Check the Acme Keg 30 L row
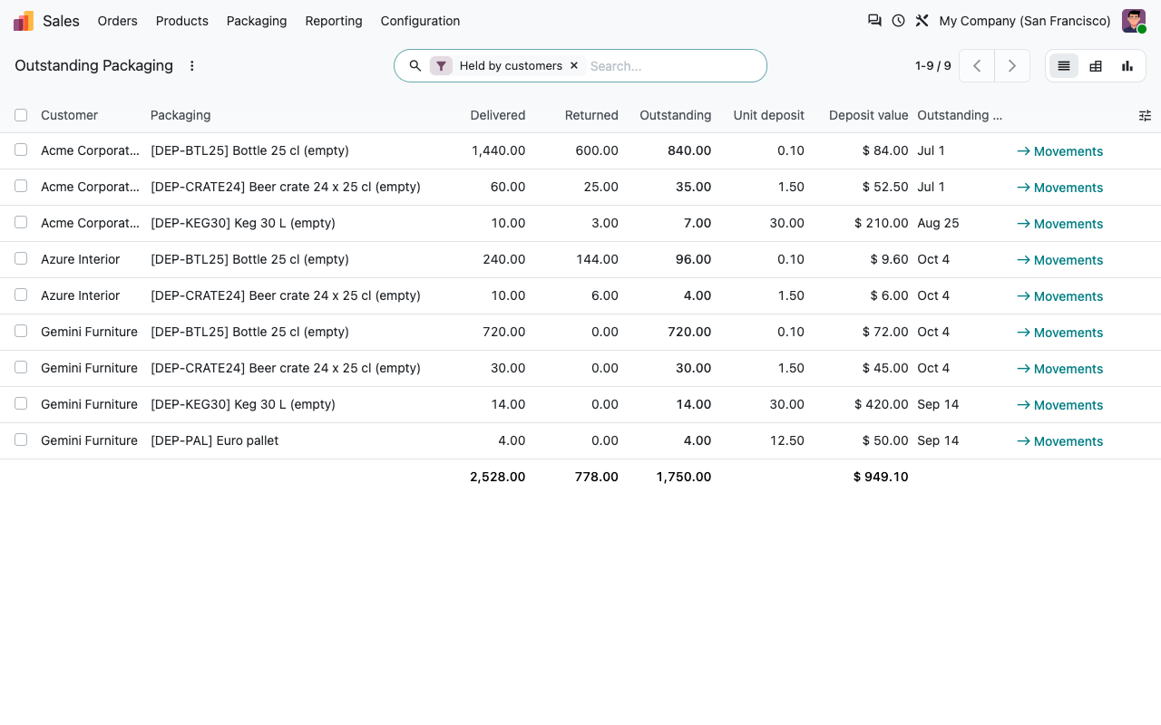 pyautogui.click(x=21, y=222)
